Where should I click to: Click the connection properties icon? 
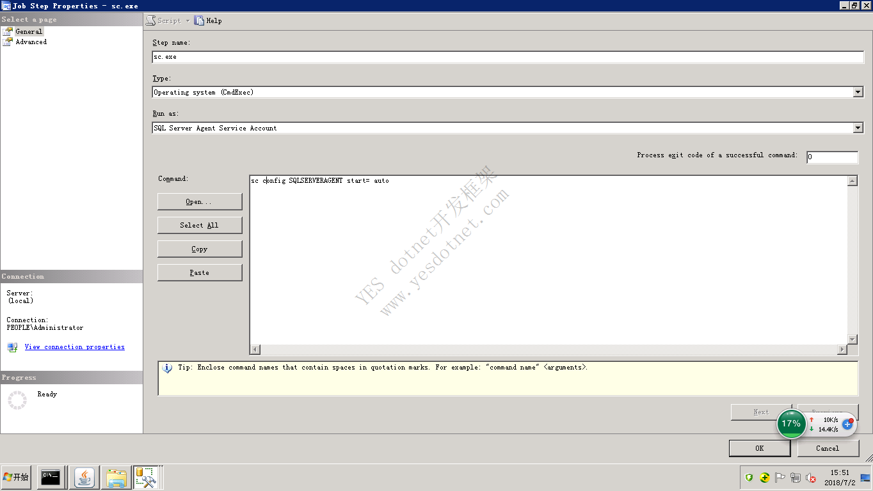12,347
